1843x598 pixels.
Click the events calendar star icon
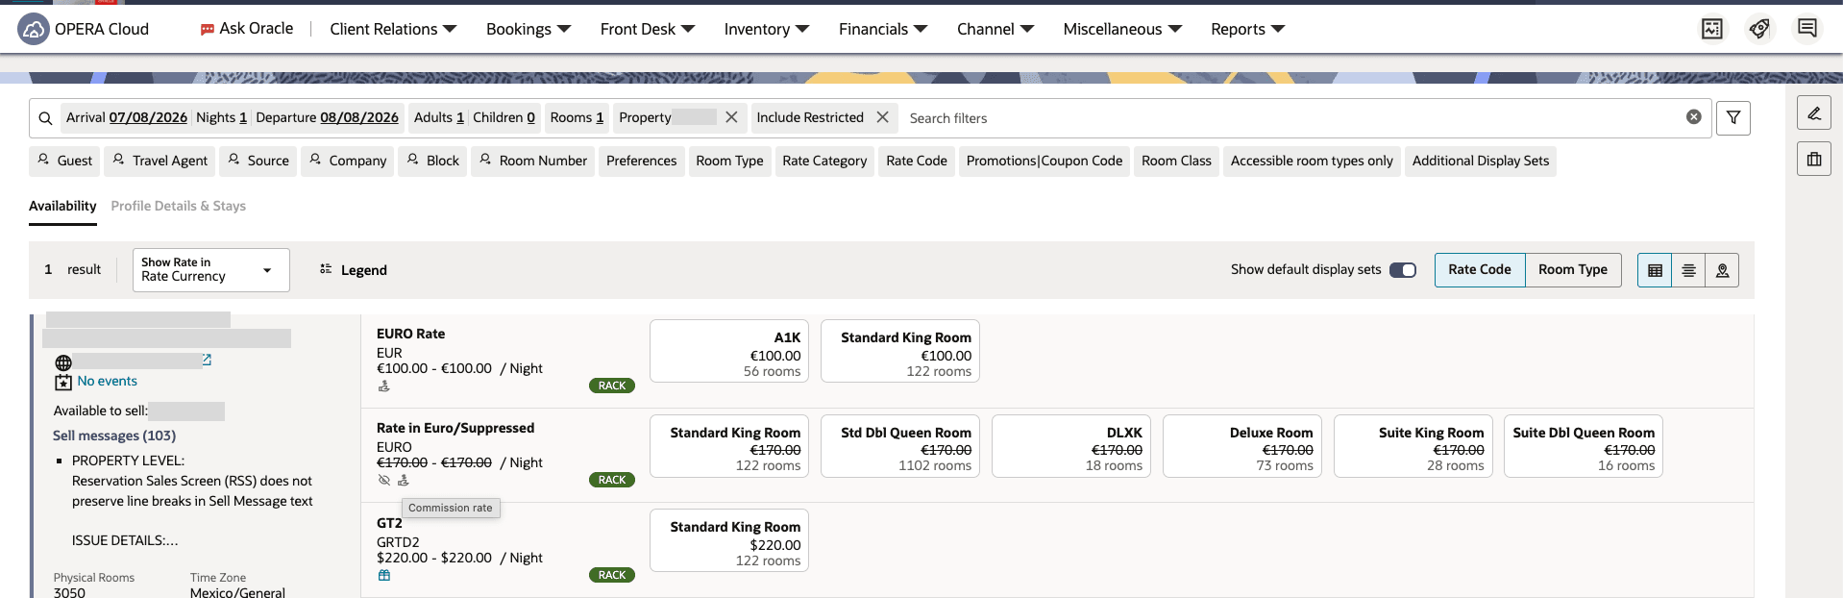[63, 382]
